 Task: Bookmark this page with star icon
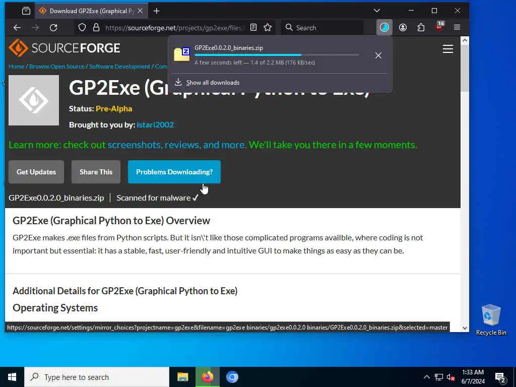(268, 28)
